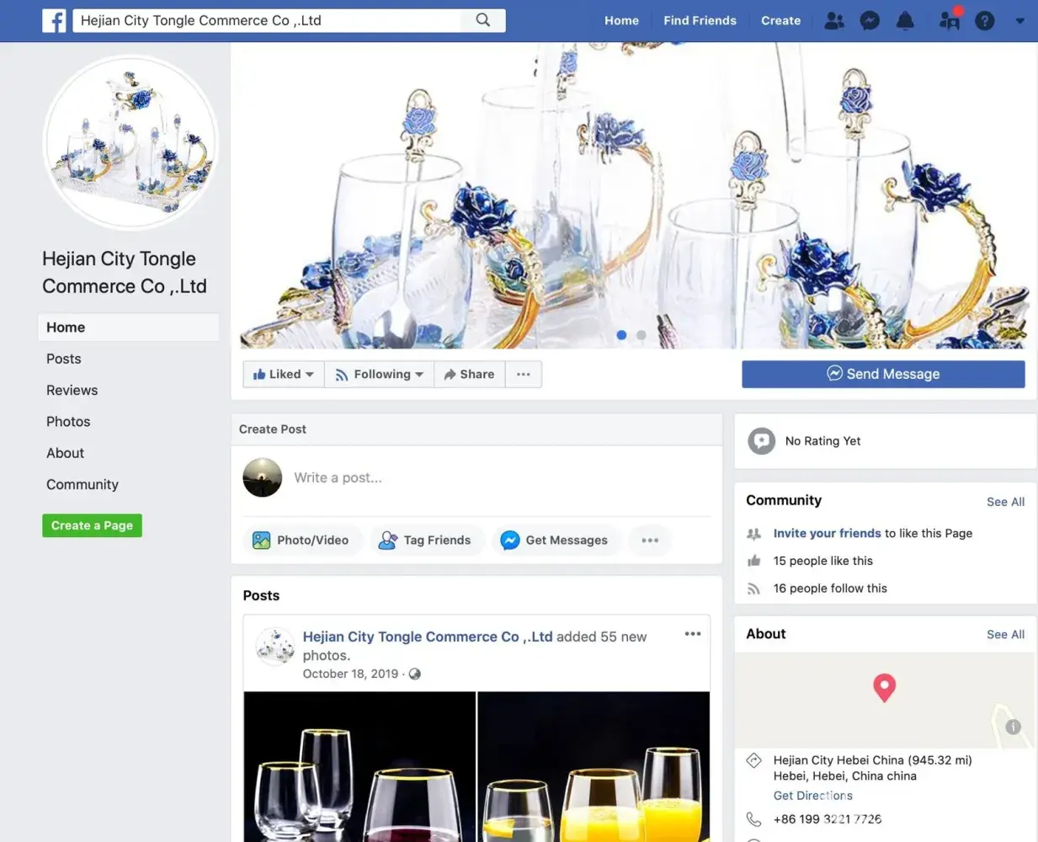Open more post options ellipsis in Create Post
Image resolution: width=1038 pixels, height=842 pixels.
click(x=650, y=540)
